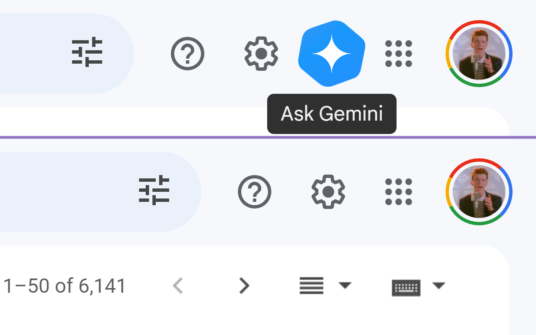
Task: Click the Google apps grid in the lower toolbar
Action: point(398,192)
